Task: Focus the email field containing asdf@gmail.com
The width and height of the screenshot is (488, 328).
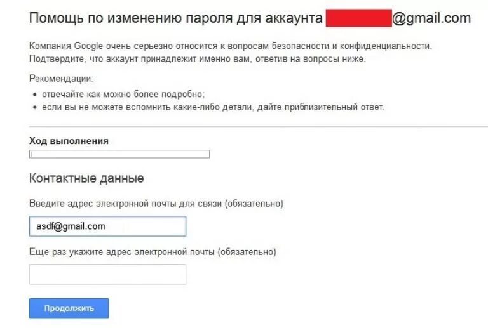Action: [107, 226]
